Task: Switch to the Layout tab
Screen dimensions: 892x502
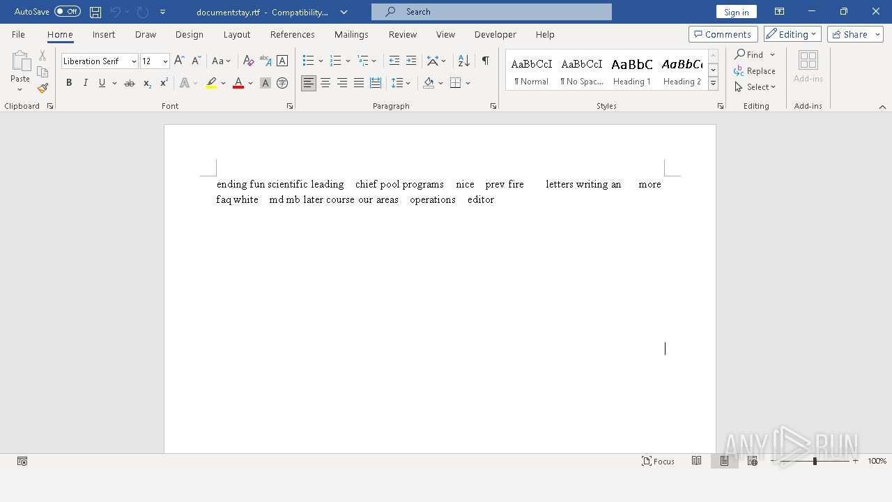Action: (237, 34)
